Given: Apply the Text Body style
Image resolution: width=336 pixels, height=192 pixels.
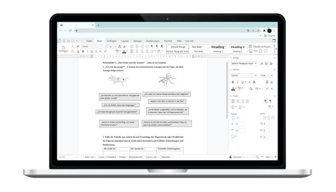Looking at the screenshot, I should pos(199,49).
